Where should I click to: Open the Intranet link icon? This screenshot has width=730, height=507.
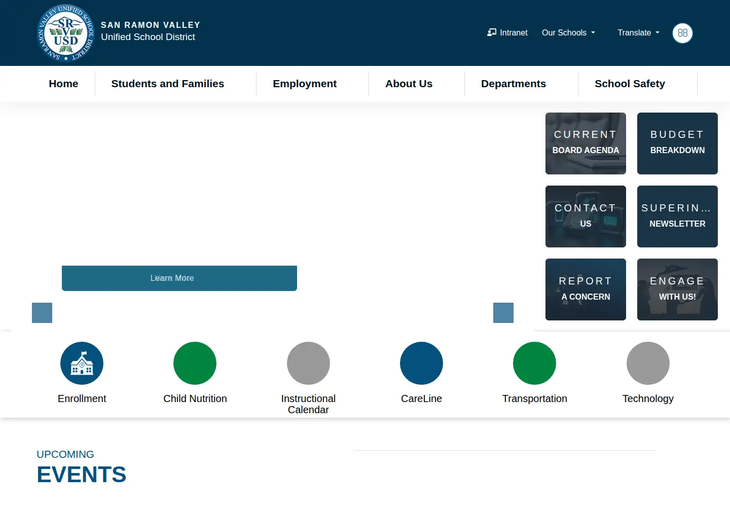pos(492,32)
